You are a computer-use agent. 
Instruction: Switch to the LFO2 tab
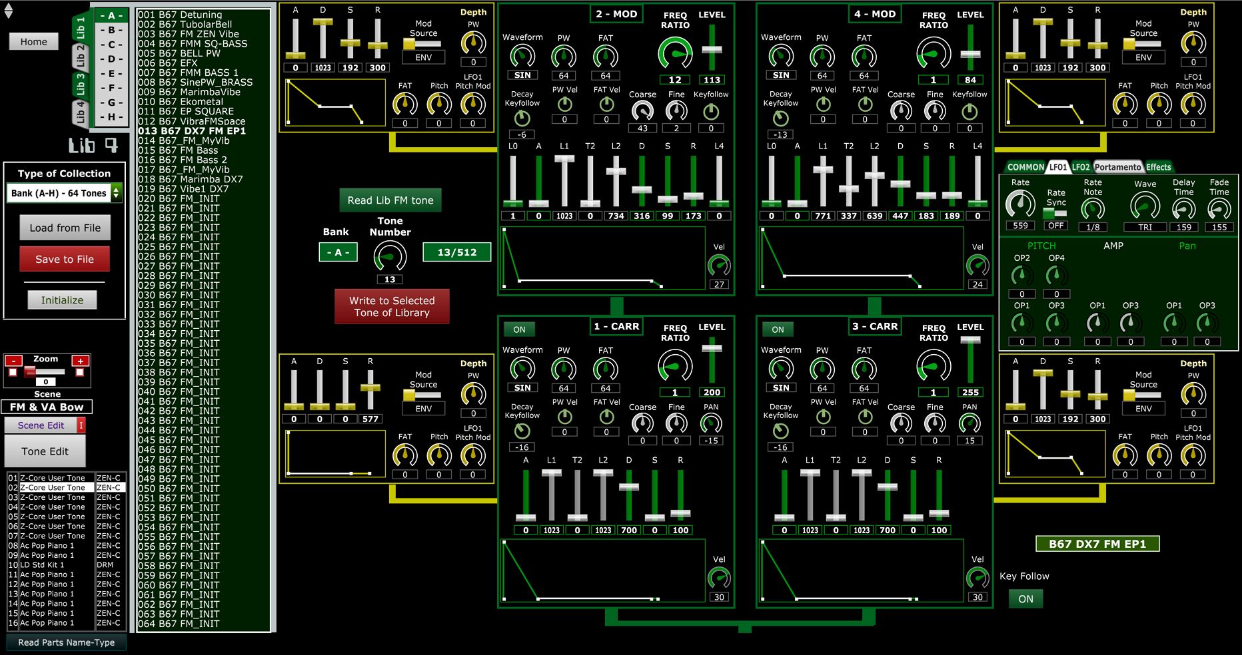pyautogui.click(x=1081, y=167)
